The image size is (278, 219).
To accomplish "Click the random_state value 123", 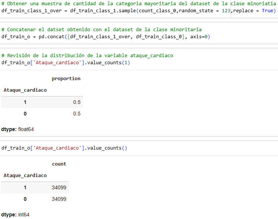I will coord(226,11).
